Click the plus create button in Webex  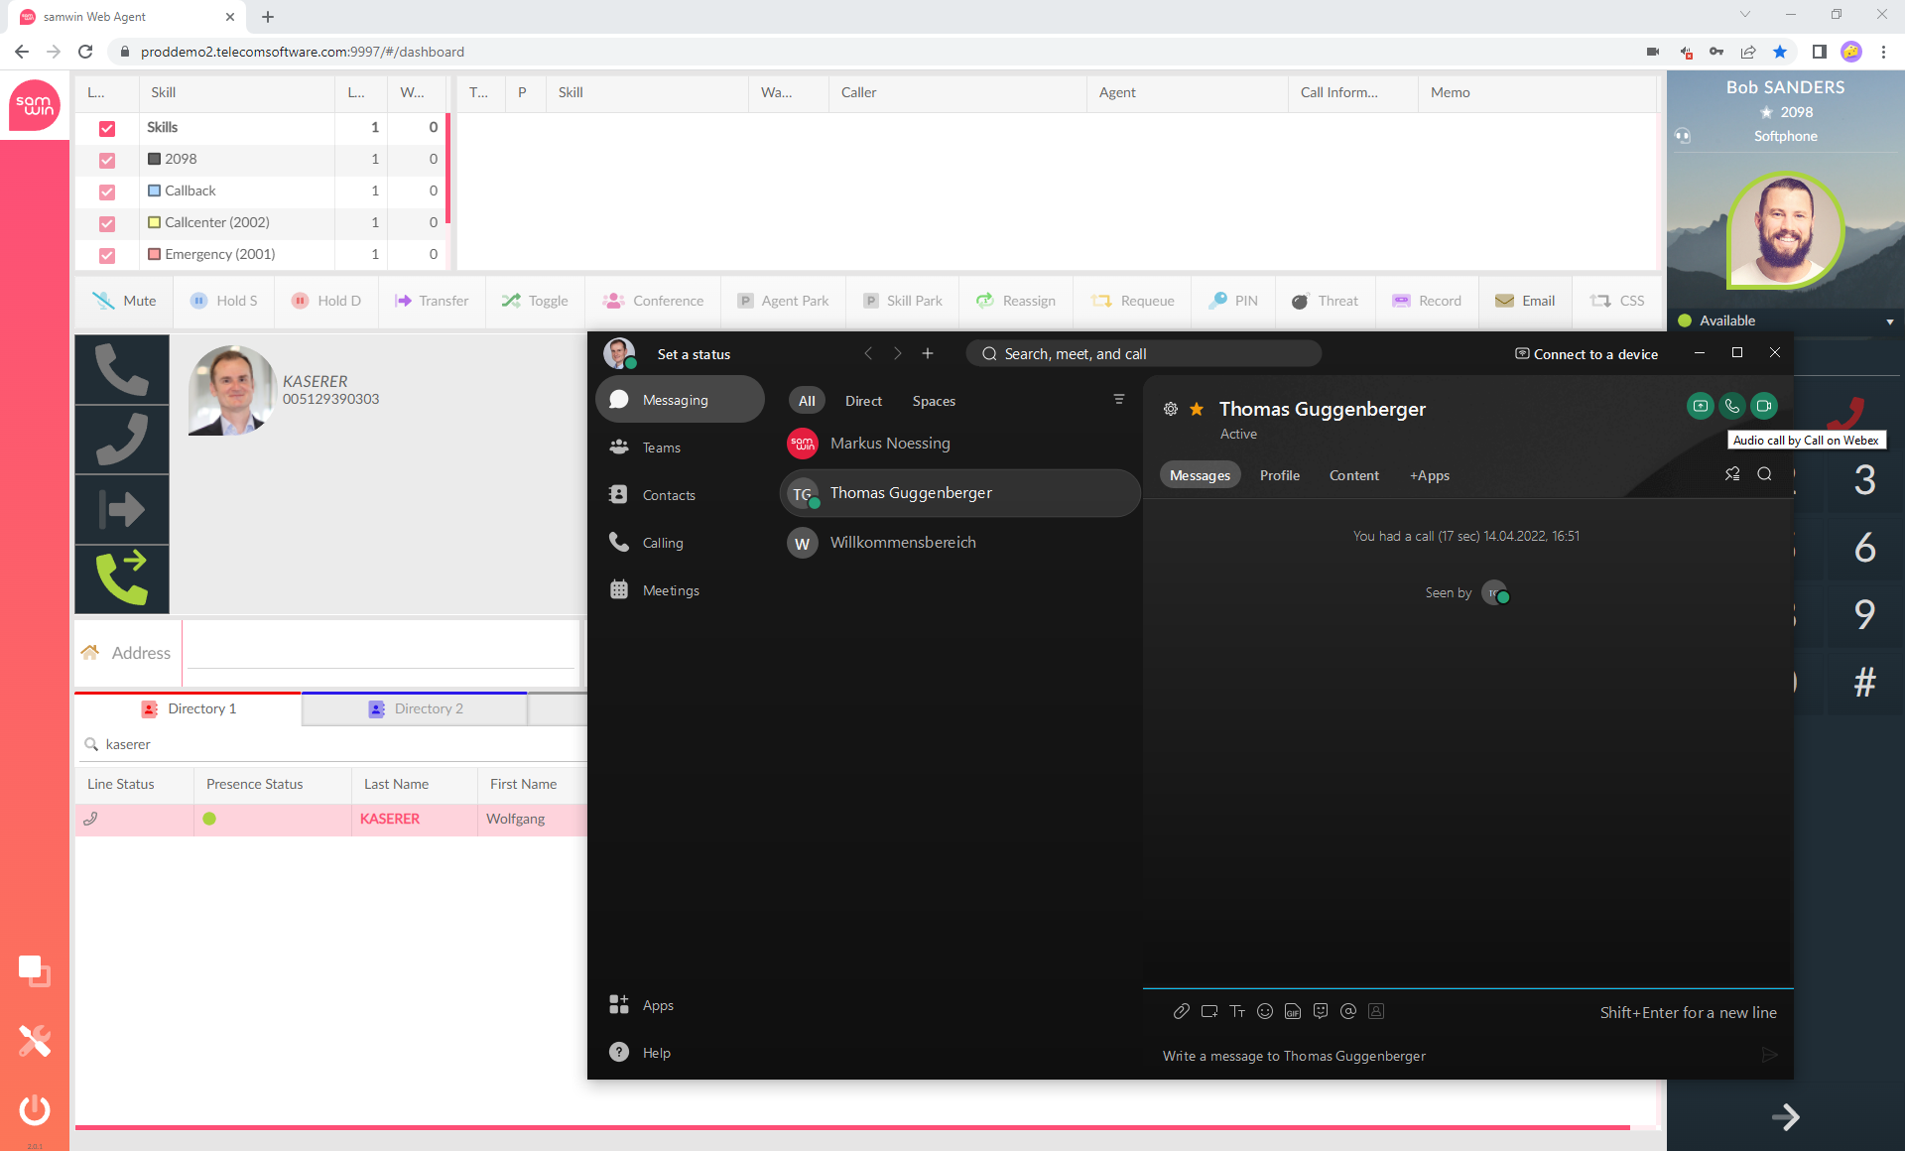[928, 353]
